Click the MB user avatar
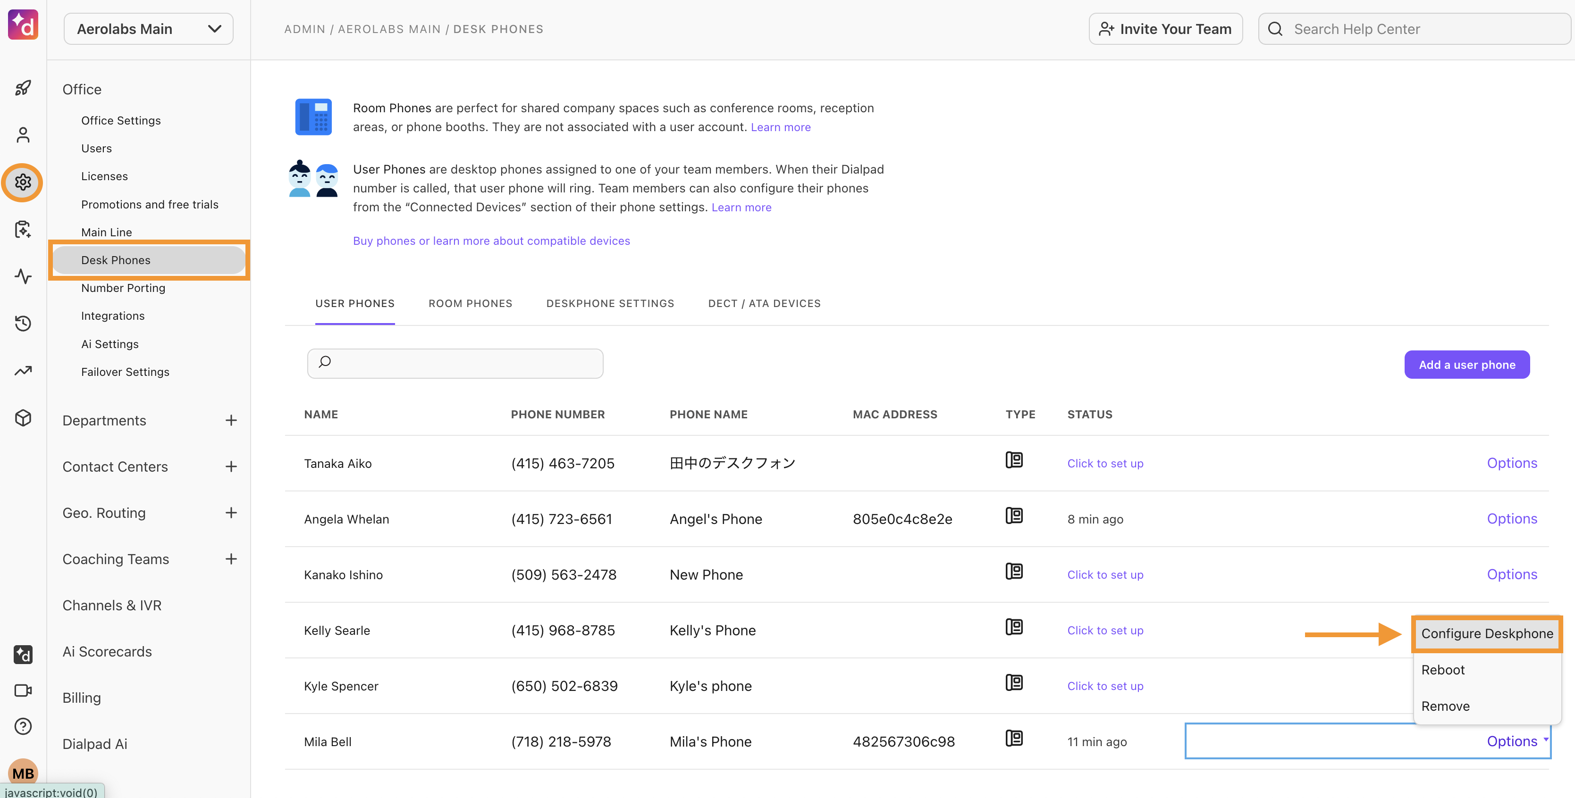1575x798 pixels. (23, 773)
